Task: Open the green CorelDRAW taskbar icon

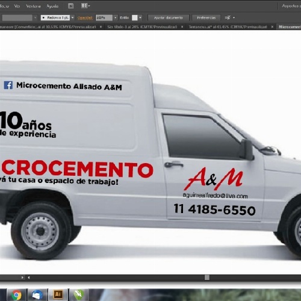Action: [79, 295]
